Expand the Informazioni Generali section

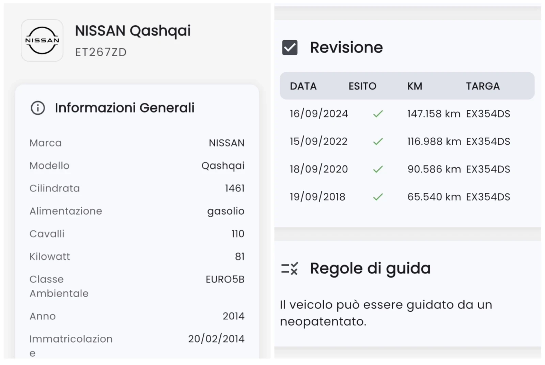point(124,108)
